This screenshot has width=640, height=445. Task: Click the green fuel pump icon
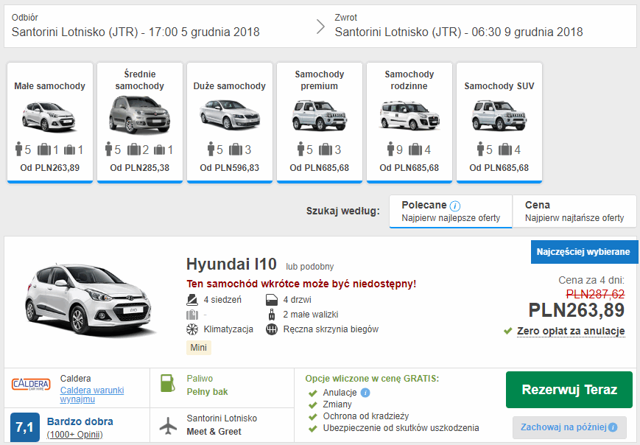coord(168,385)
